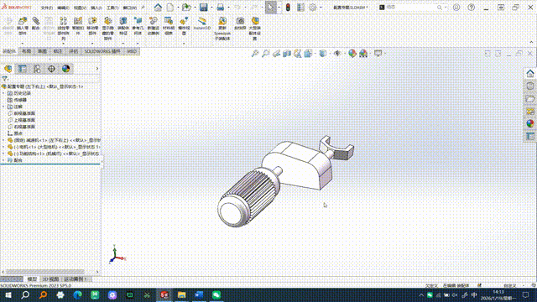Expand the 历史记录 tree node
The height and width of the screenshot is (302, 537).
click(3, 93)
